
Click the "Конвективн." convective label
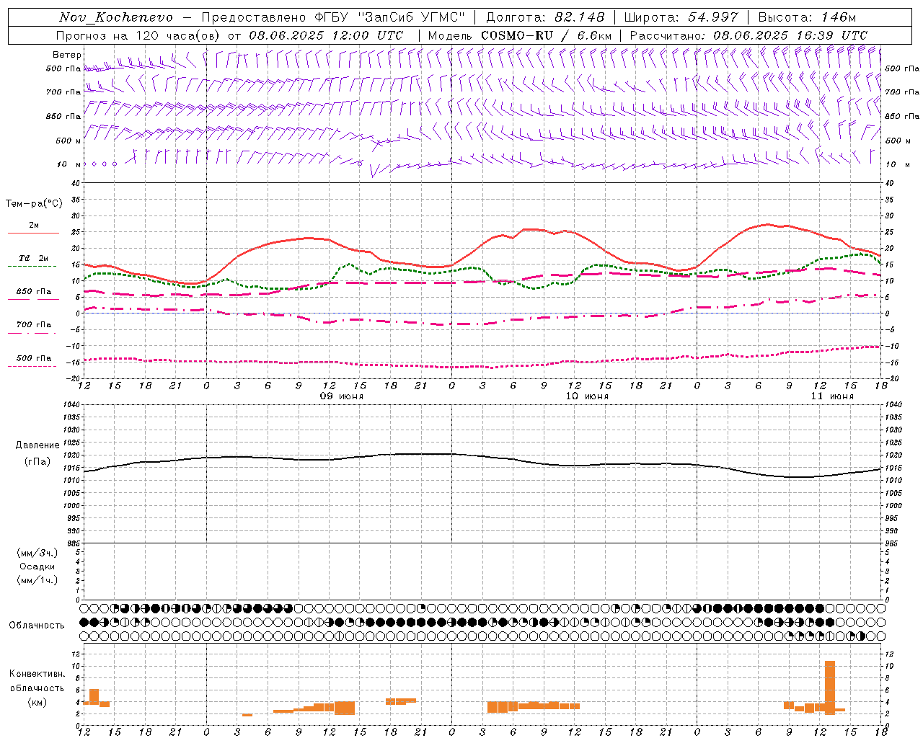pyautogui.click(x=37, y=674)
